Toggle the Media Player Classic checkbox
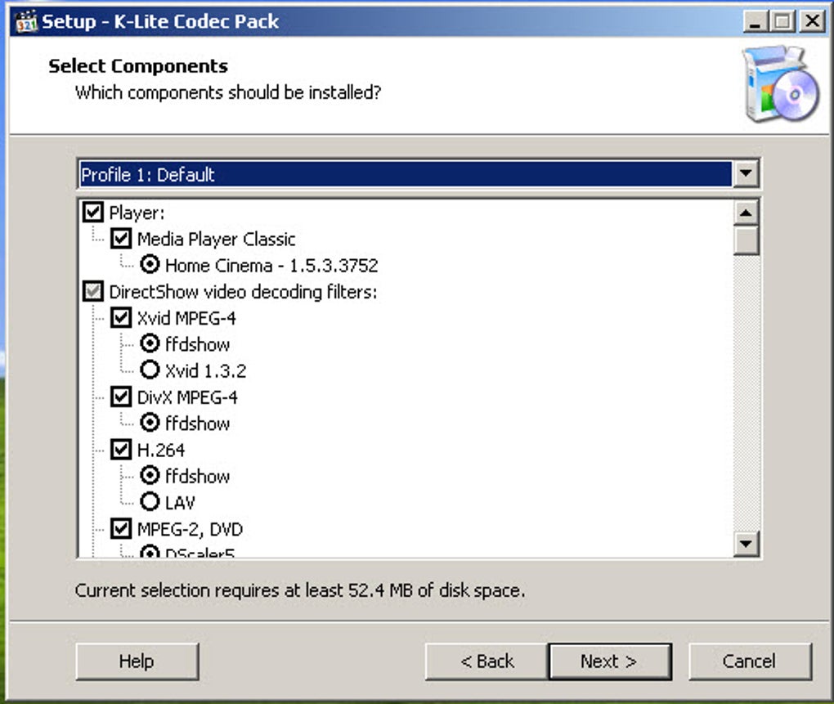Viewport: 834px width, 704px height. click(x=121, y=239)
